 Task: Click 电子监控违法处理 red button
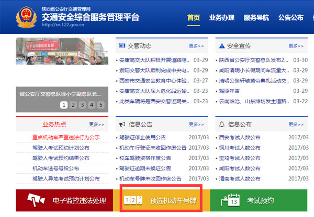point(64,200)
